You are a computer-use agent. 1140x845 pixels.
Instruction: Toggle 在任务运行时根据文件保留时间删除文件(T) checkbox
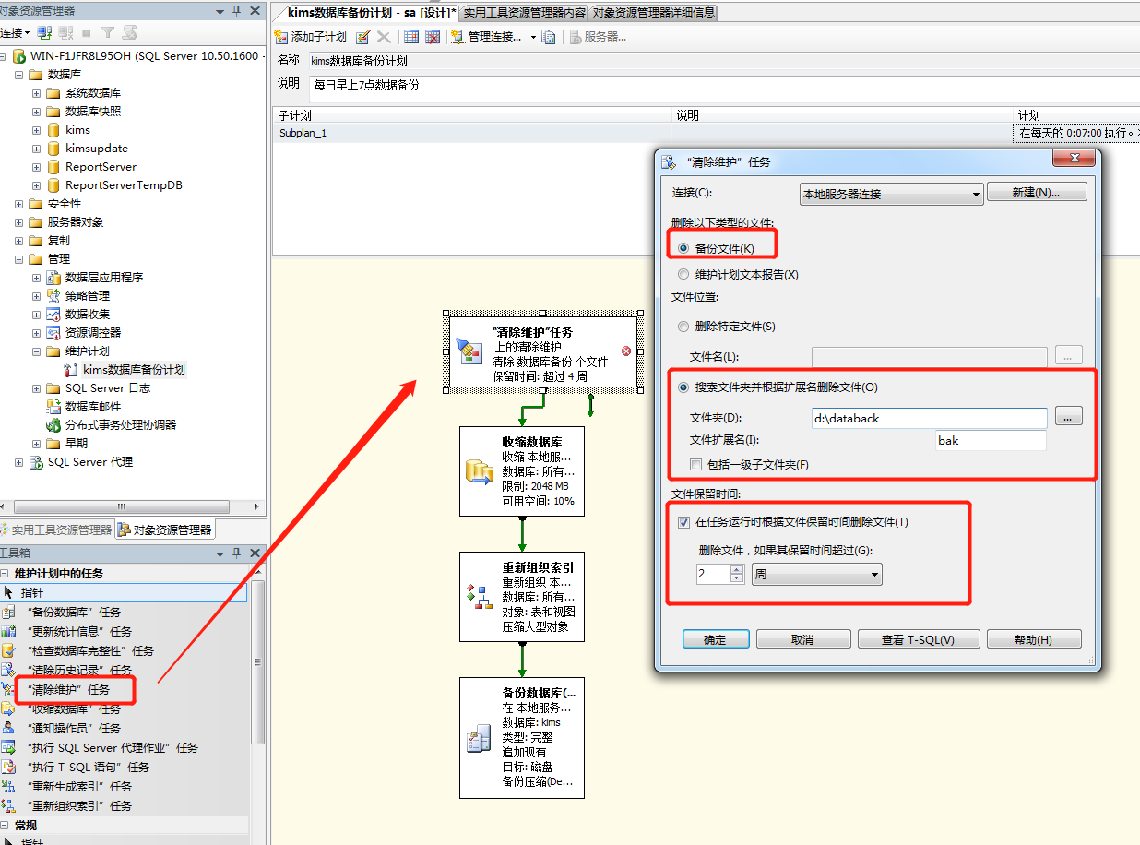click(683, 521)
